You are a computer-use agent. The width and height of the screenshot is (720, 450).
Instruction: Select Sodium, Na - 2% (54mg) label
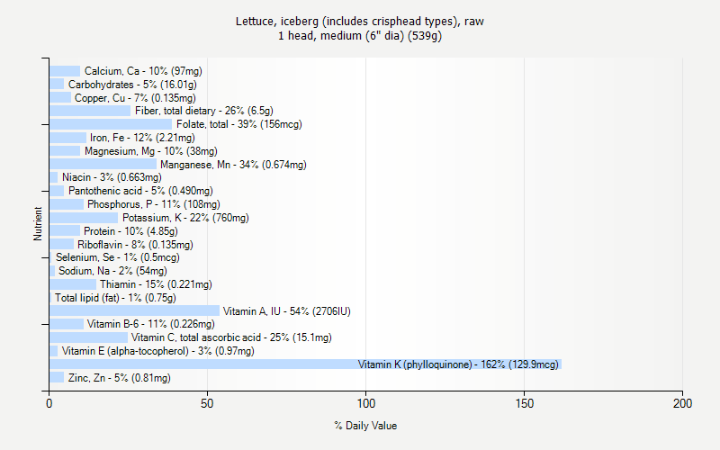[x=112, y=271]
